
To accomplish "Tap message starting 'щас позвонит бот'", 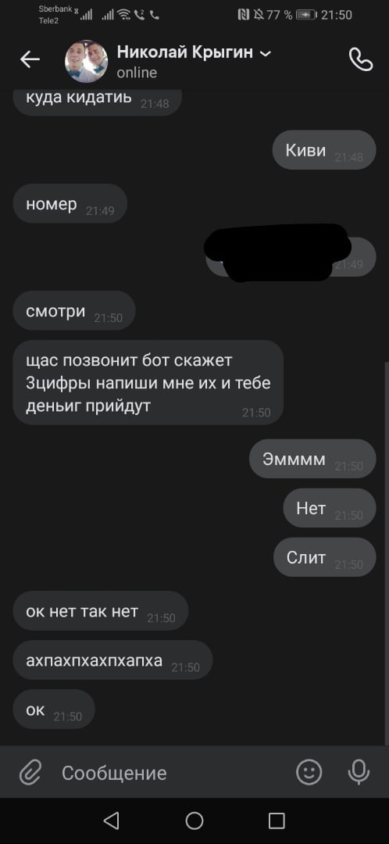I will pyautogui.click(x=148, y=382).
